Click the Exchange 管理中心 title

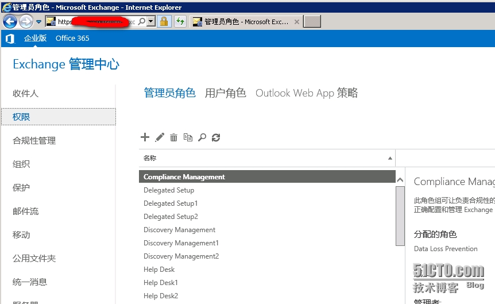coord(66,64)
